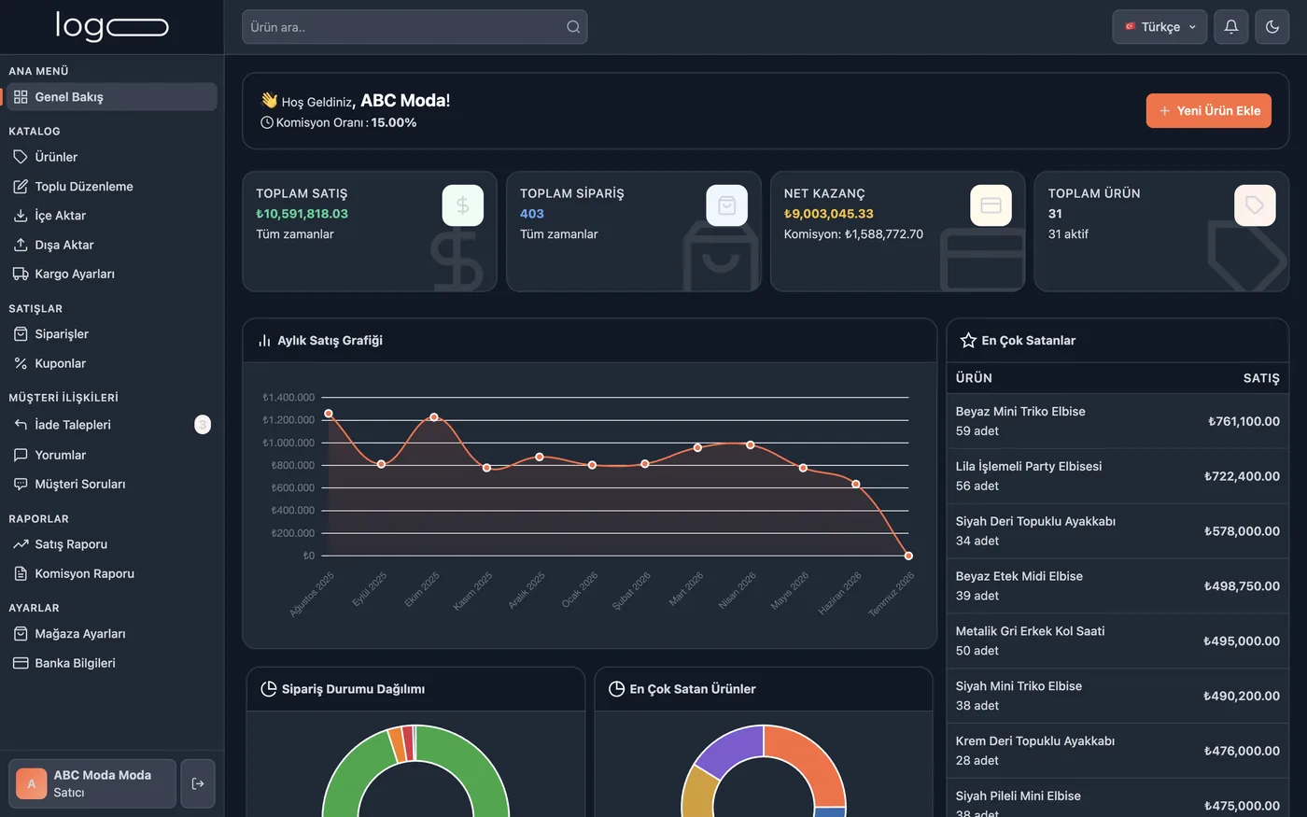The width and height of the screenshot is (1307, 817).
Task: Click Kargo Ayarları truck icon
Action: click(21, 274)
